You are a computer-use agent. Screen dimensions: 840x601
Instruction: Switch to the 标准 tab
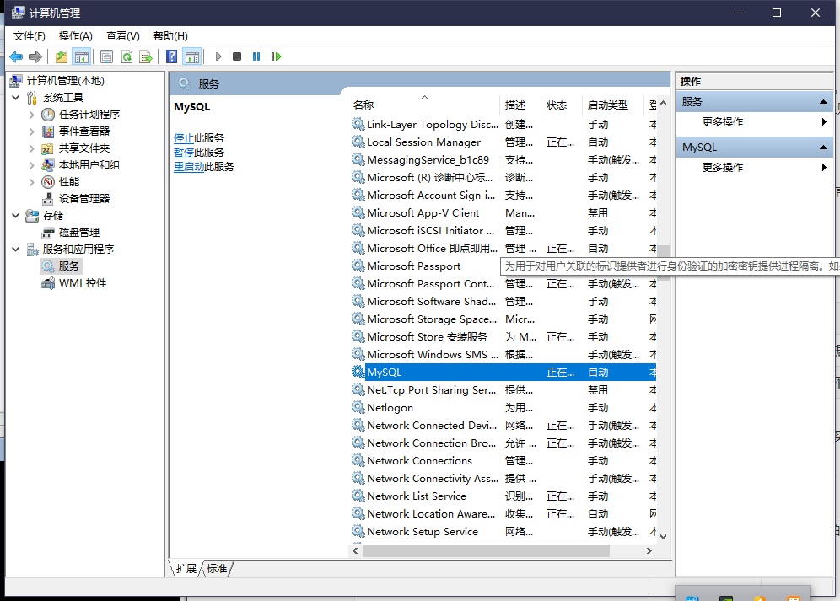pyautogui.click(x=217, y=568)
